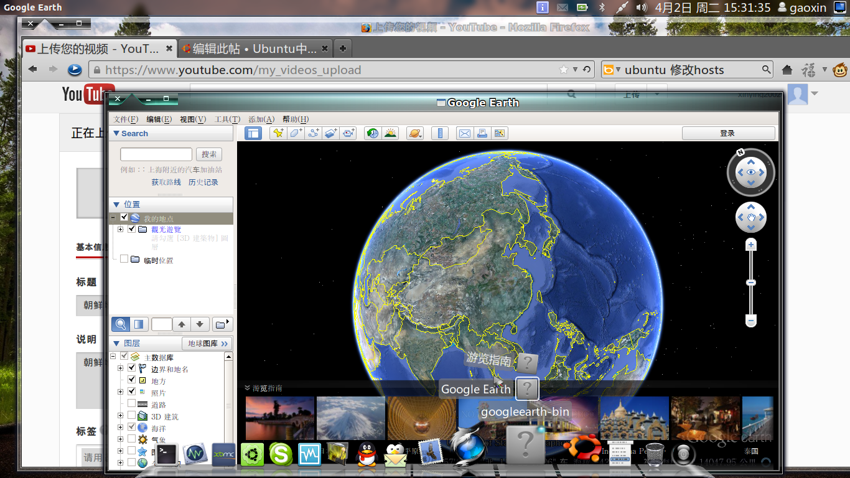The image size is (850, 478).
Task: Click the Add Image Overlay icon
Action: (330, 133)
